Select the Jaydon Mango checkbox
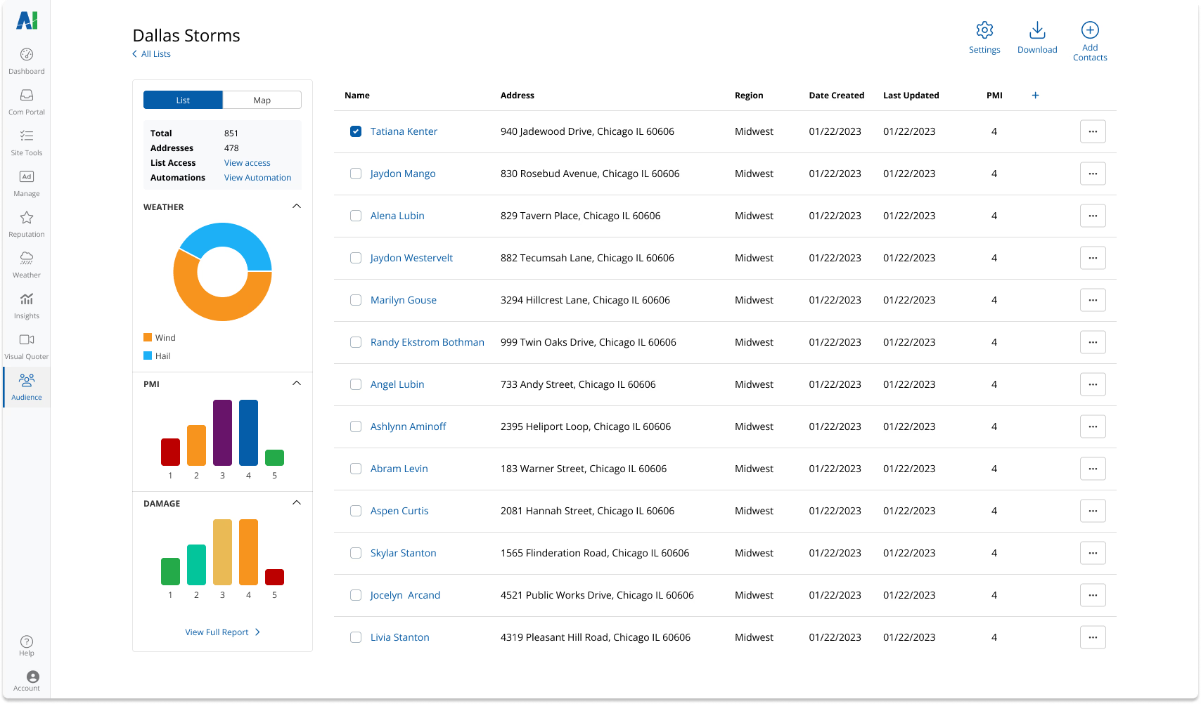This screenshot has width=1201, height=704. [x=356, y=174]
